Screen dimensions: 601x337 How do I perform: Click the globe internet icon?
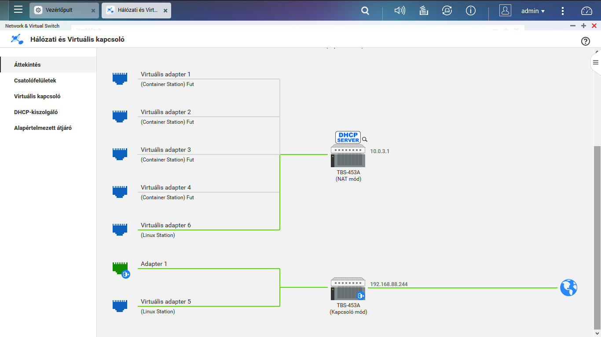[x=568, y=288]
